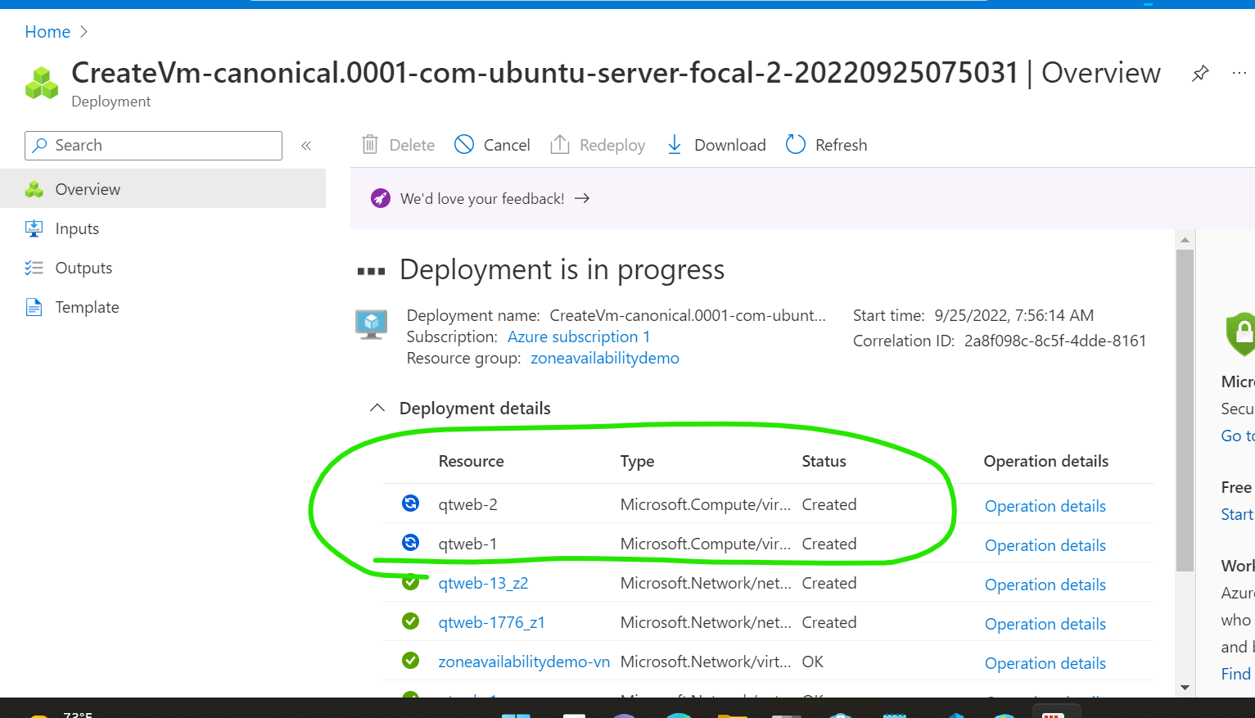Select the Redeploy icon

point(561,144)
